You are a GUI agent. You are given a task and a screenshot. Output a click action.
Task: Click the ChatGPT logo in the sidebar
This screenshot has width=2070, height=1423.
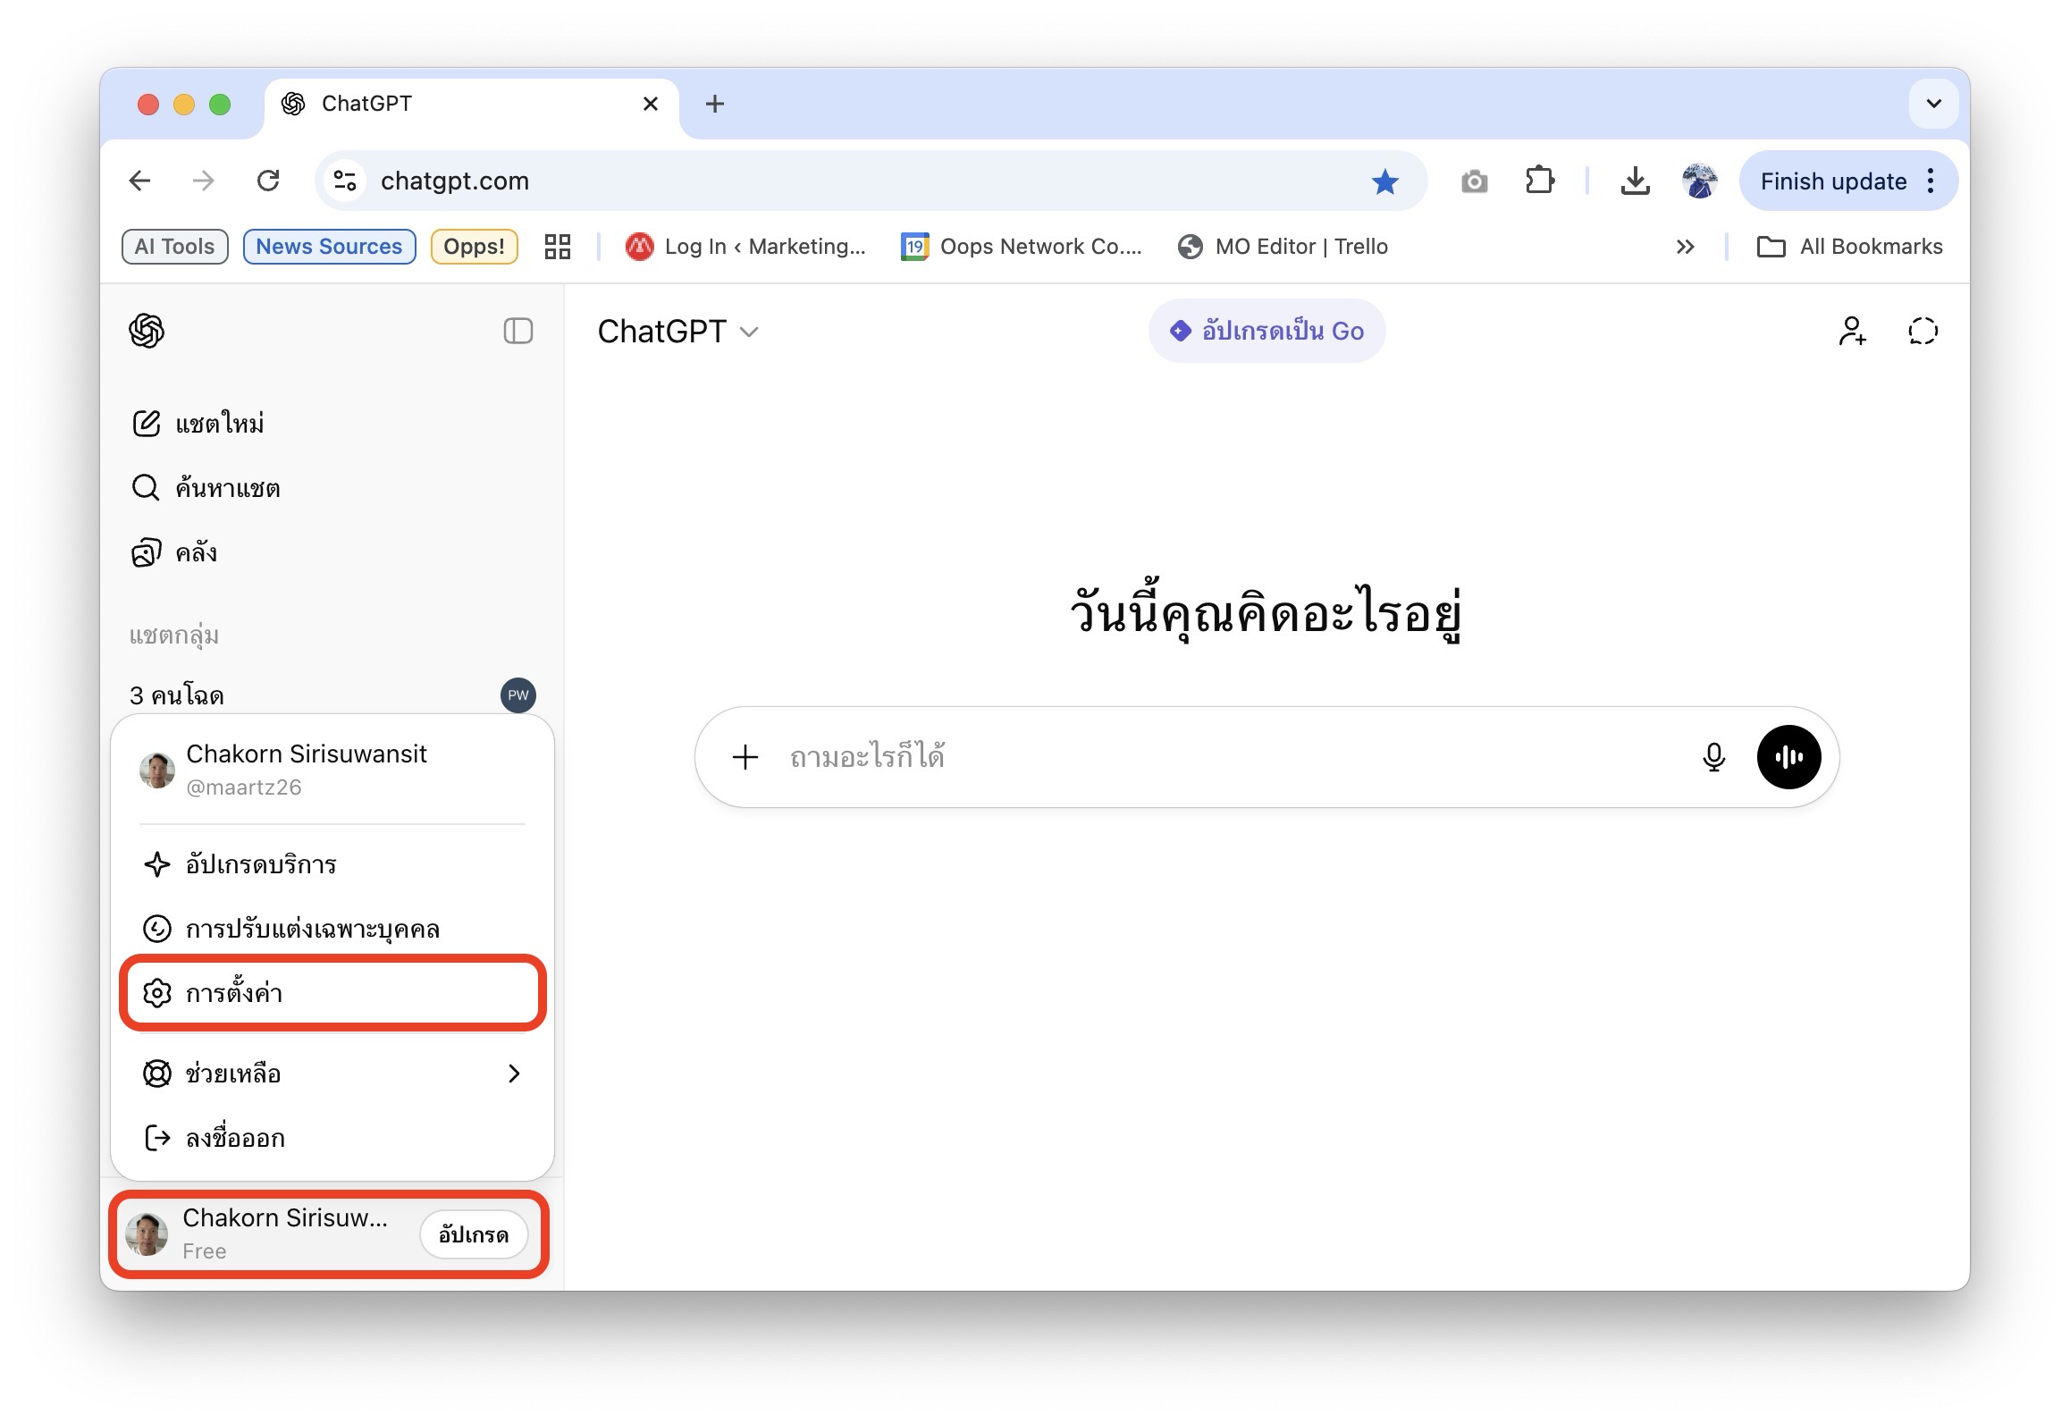(x=147, y=332)
